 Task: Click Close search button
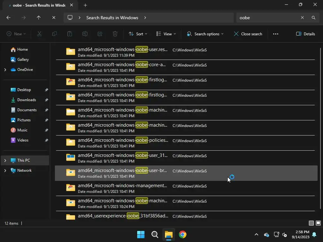(x=248, y=34)
